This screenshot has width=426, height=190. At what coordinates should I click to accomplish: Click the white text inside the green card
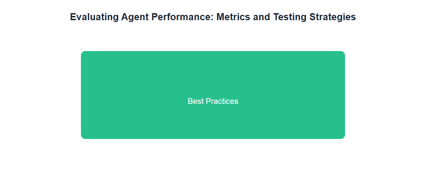tap(213, 101)
